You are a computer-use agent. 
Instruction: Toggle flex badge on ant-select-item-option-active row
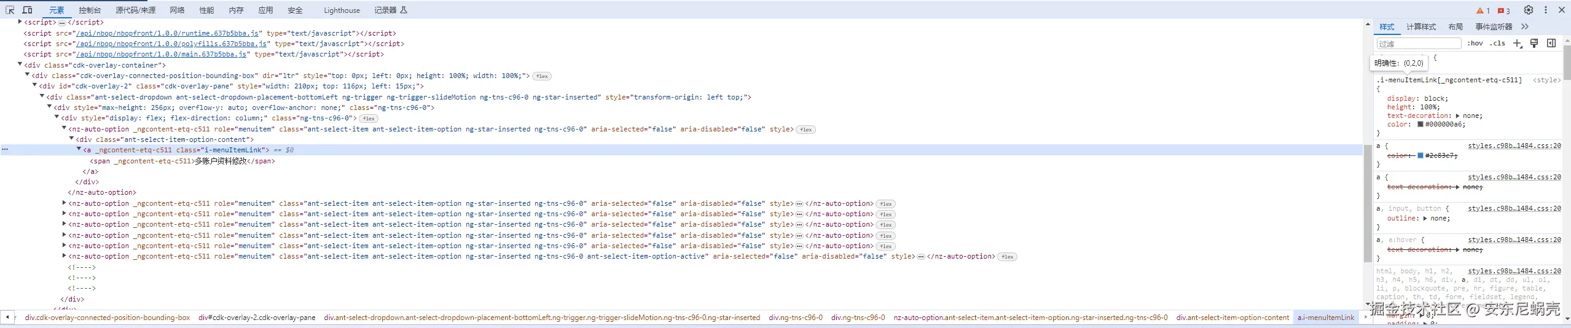pyautogui.click(x=1008, y=257)
